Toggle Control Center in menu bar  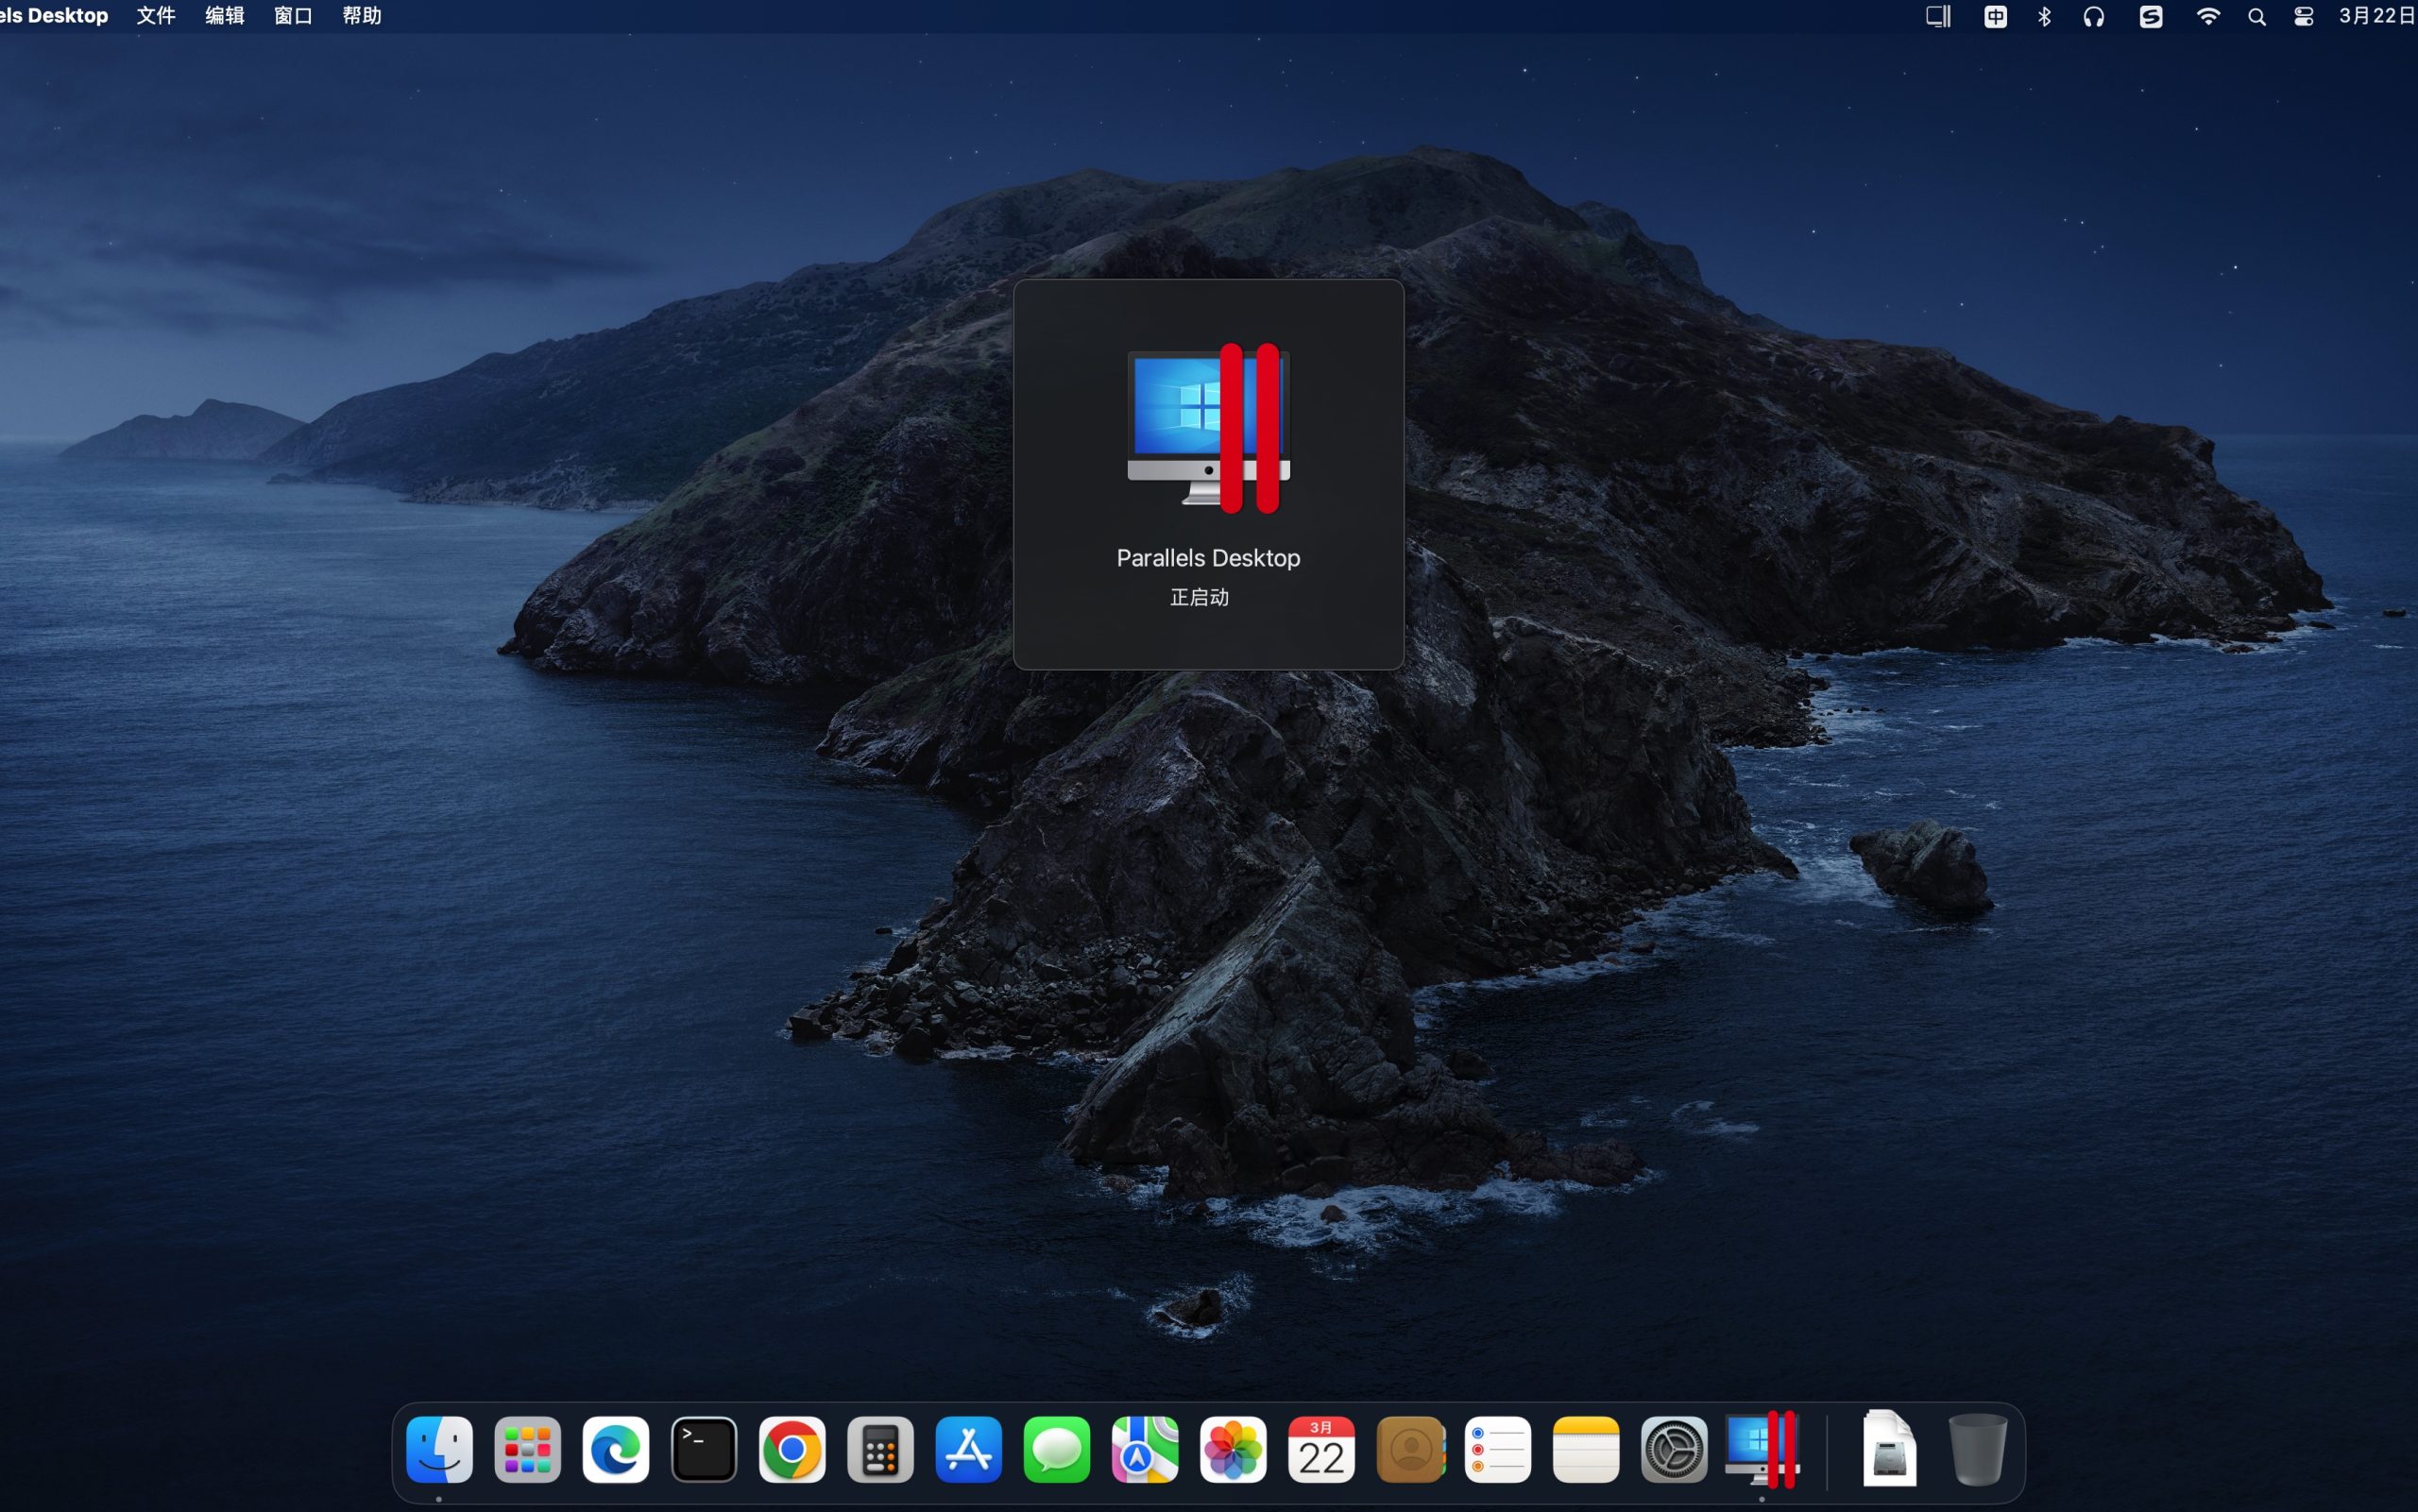(2303, 16)
